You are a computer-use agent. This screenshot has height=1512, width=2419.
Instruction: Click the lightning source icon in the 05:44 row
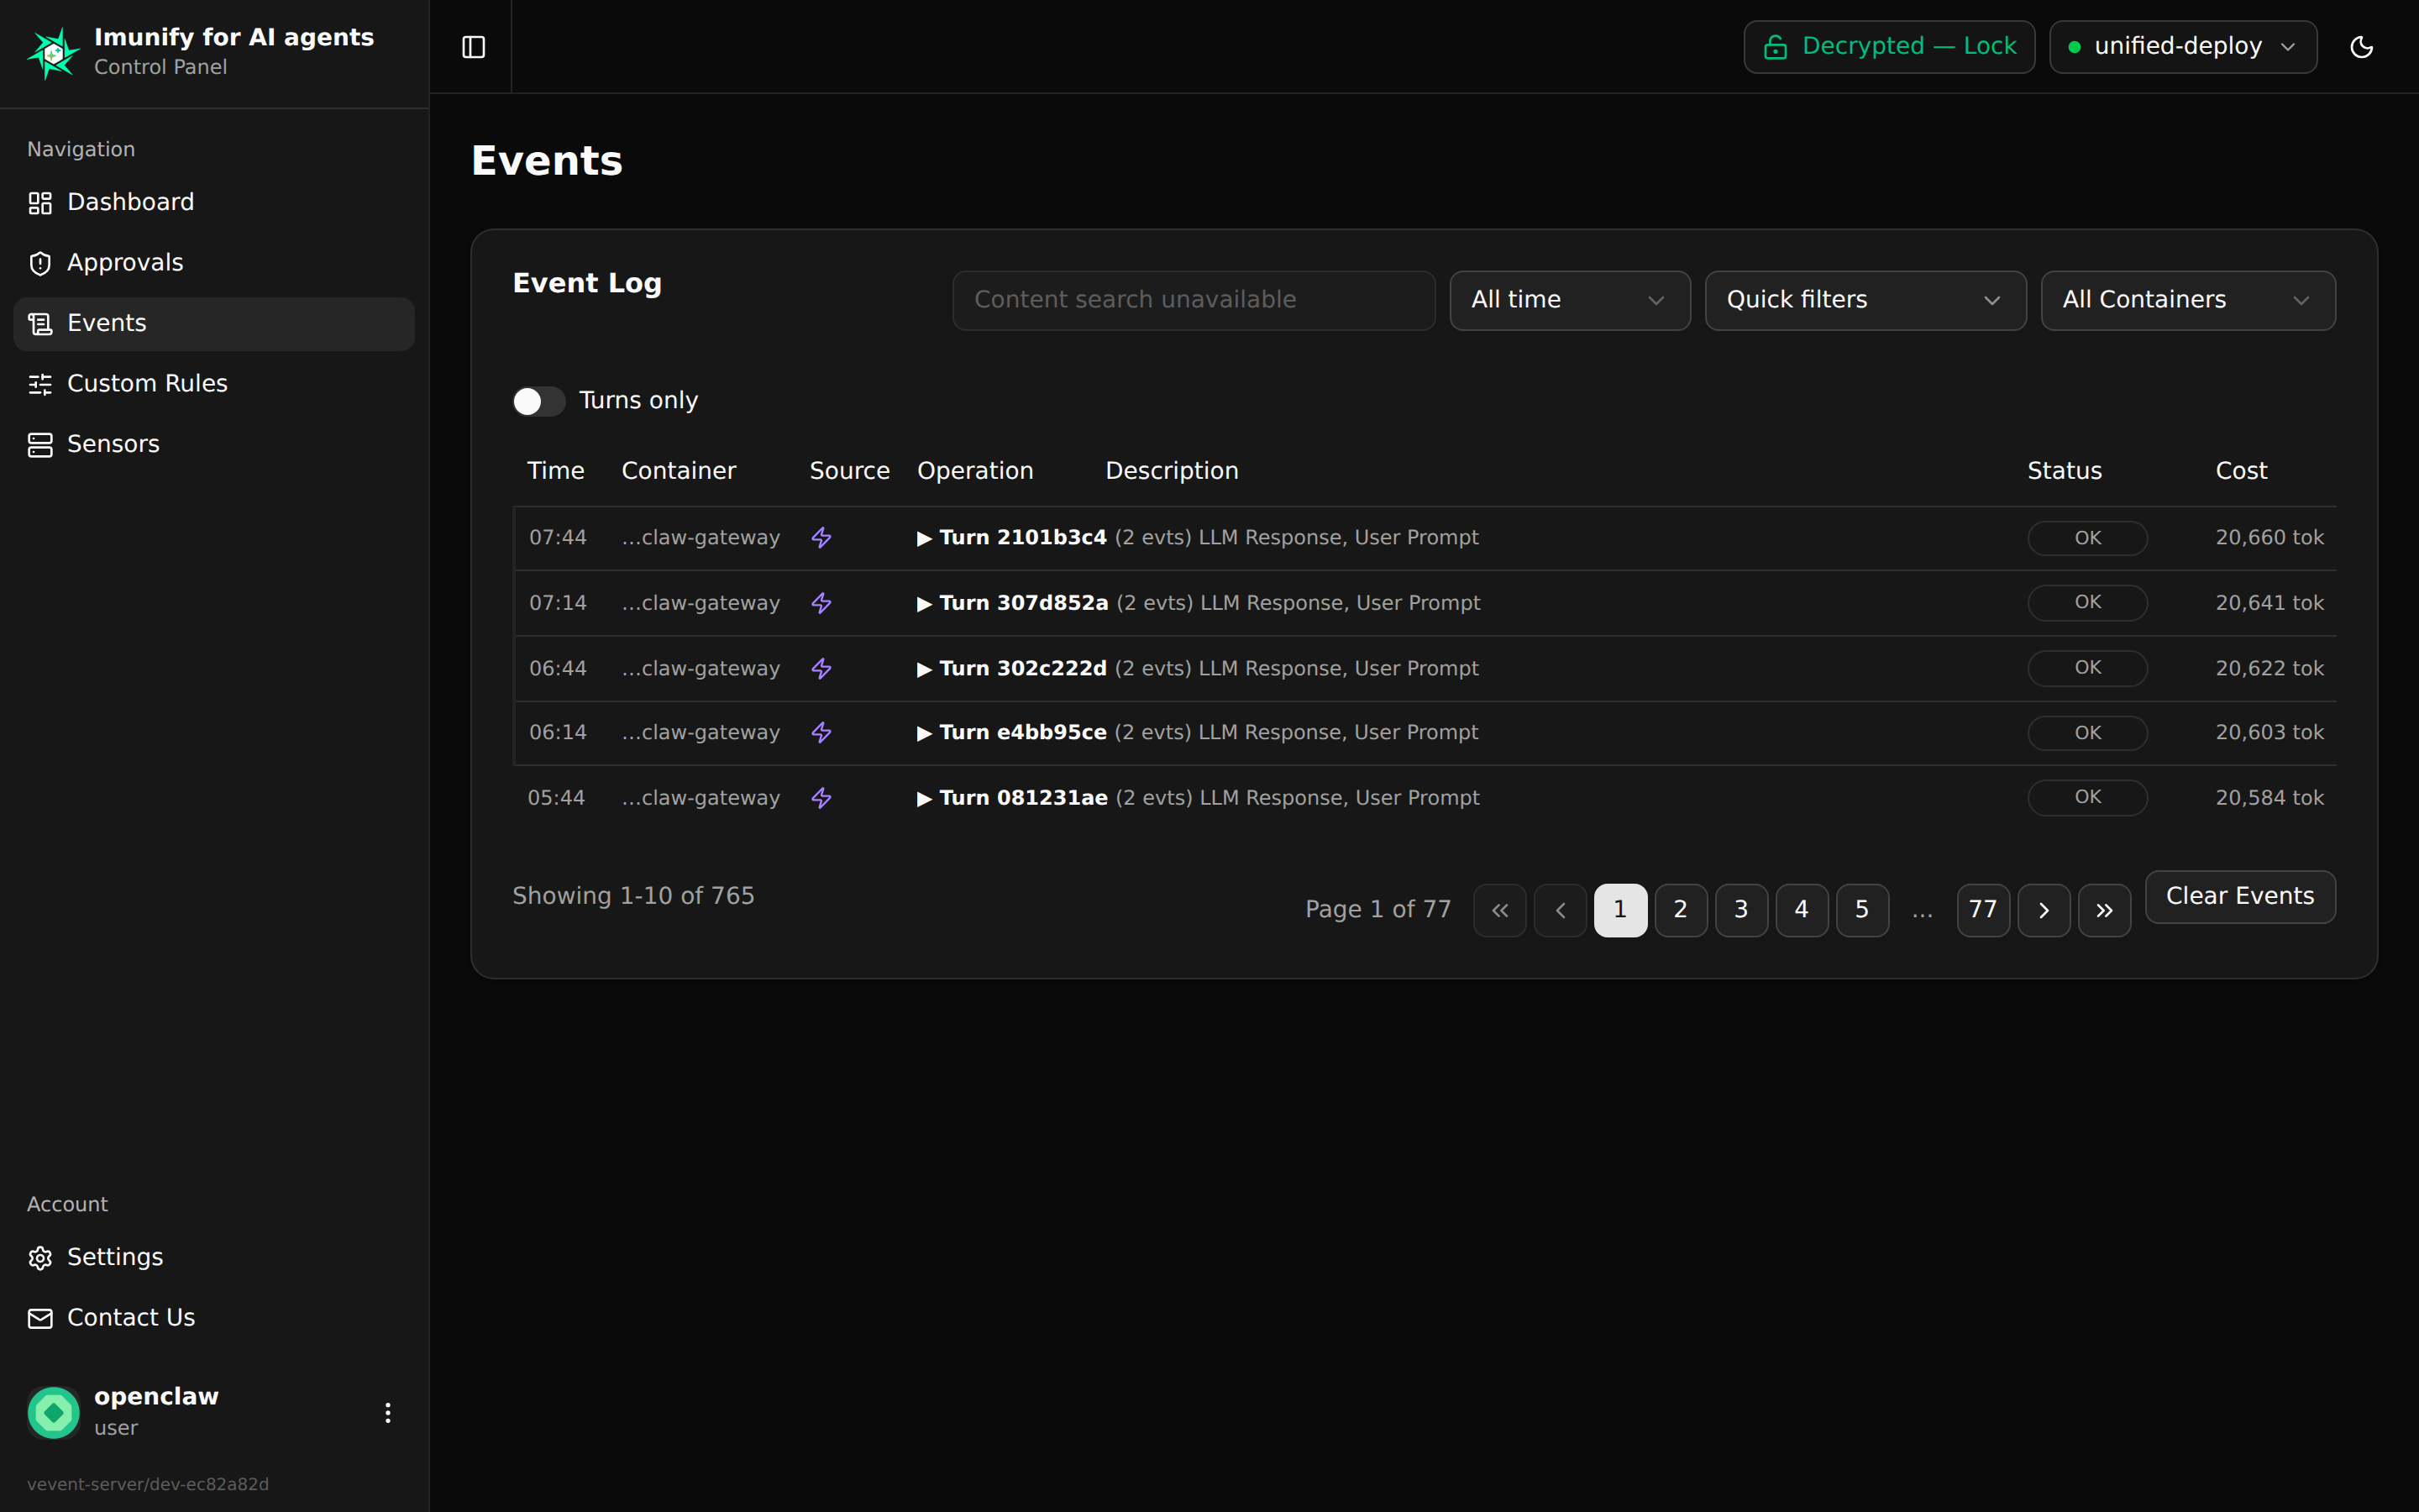point(821,798)
